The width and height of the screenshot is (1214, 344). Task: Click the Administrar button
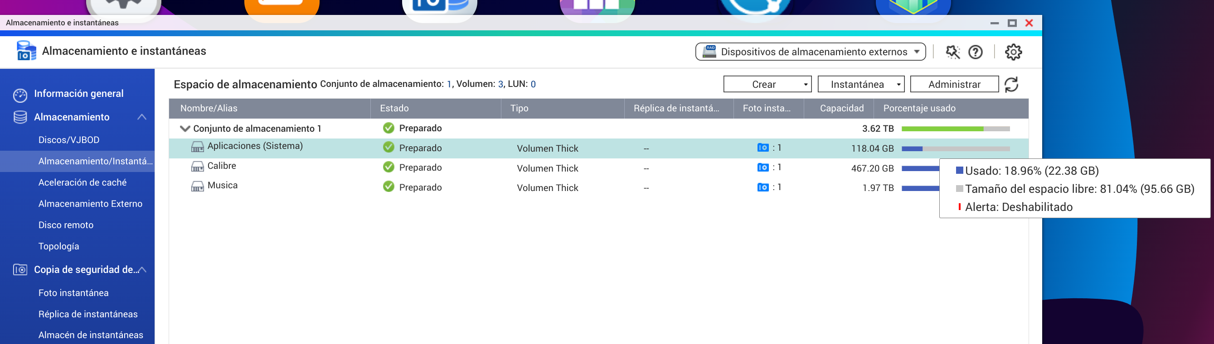pos(954,85)
